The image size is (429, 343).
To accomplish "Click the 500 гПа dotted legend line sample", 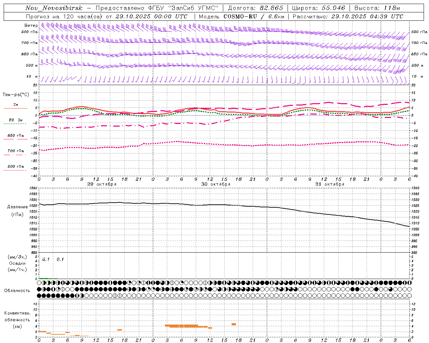I will coord(15,170).
